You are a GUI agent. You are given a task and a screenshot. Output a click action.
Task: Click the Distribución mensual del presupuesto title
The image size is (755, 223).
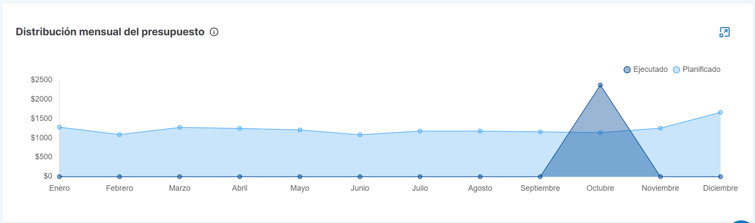[110, 32]
